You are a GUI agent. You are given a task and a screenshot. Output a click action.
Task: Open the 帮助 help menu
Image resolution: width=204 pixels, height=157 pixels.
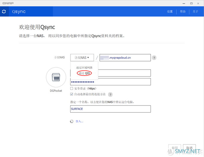click(x=183, y=12)
